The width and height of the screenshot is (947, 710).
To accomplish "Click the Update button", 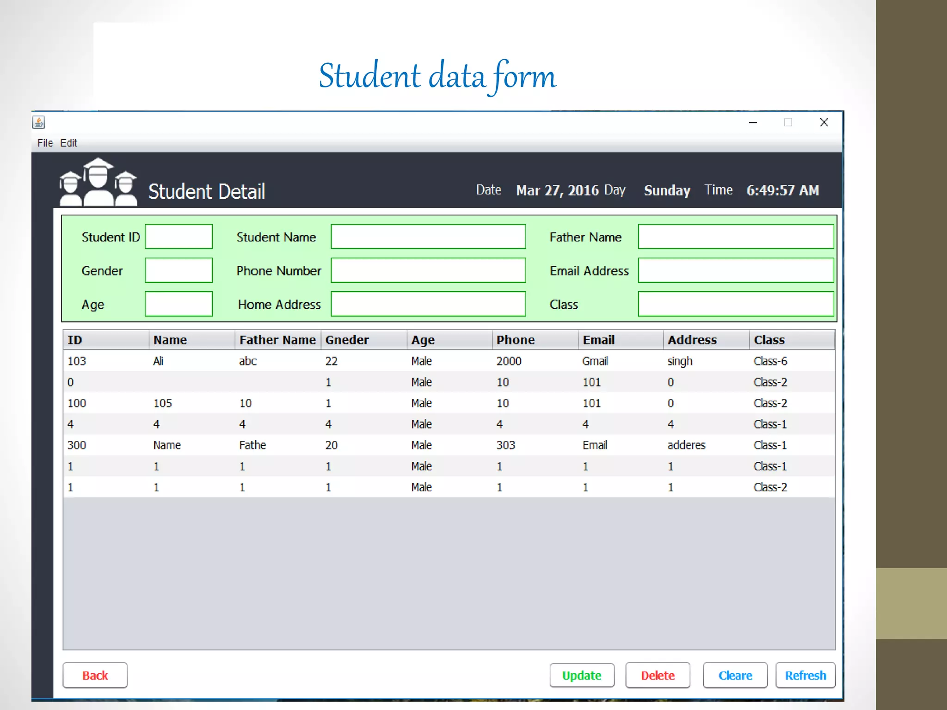I will [x=582, y=675].
